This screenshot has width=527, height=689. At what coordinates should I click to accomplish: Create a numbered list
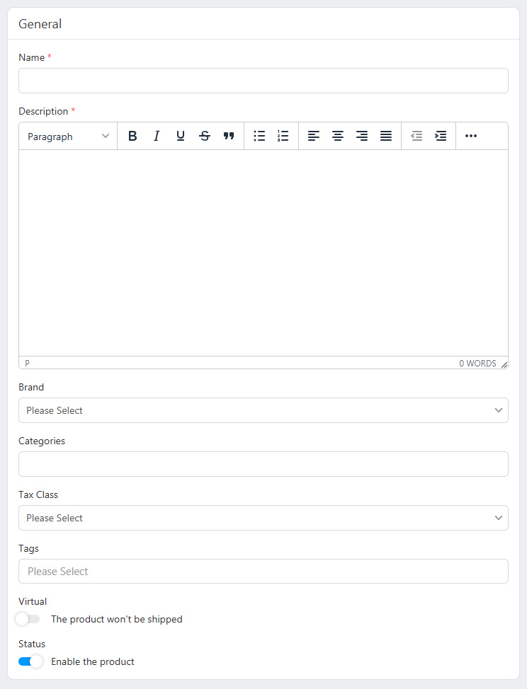coord(283,136)
